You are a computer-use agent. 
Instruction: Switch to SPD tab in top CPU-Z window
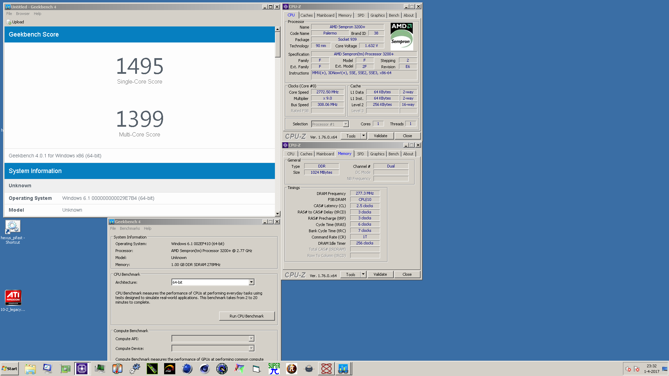point(361,15)
